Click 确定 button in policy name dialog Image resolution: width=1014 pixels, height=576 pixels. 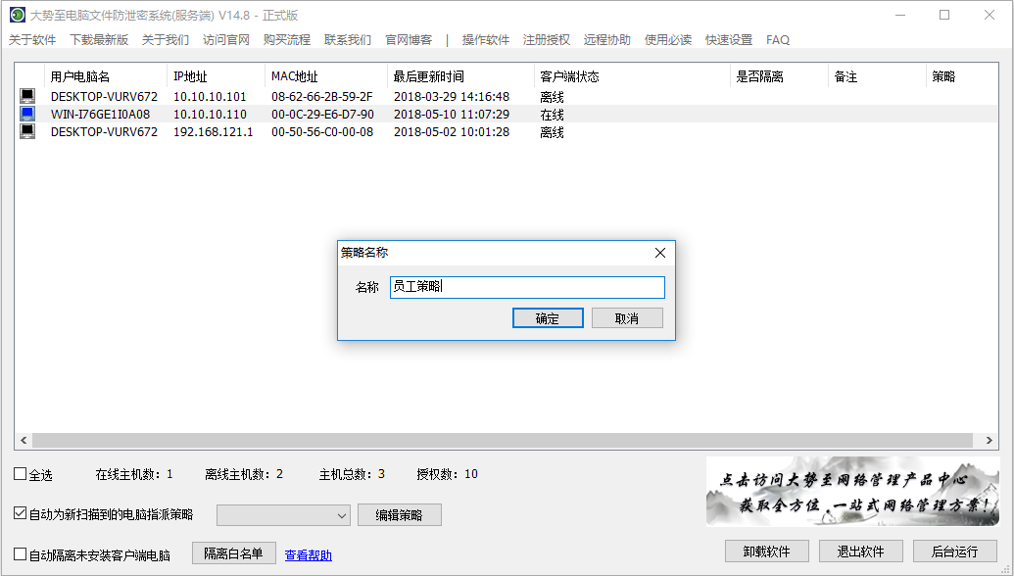(548, 318)
